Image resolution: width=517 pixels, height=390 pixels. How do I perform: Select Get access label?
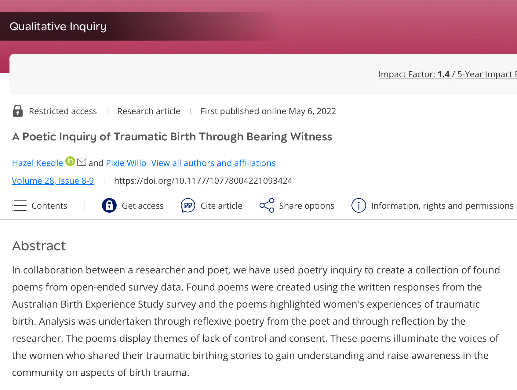coord(143,206)
